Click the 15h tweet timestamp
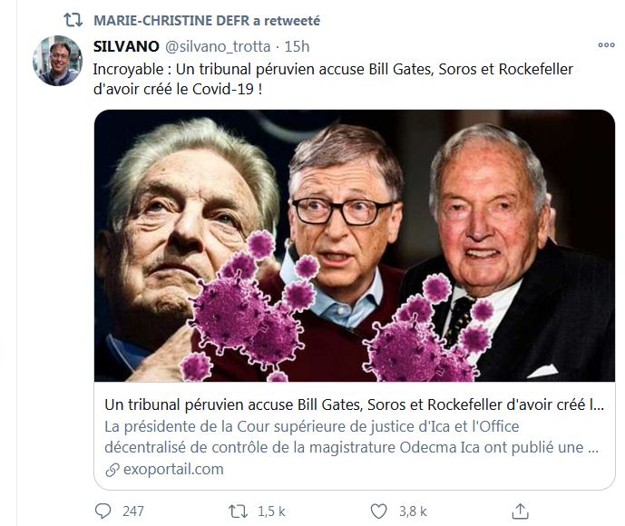This screenshot has width=625, height=526. [x=297, y=46]
